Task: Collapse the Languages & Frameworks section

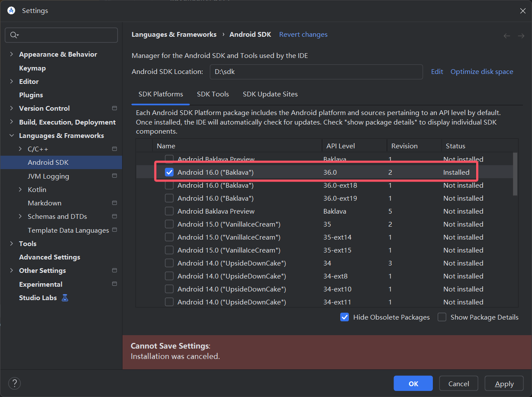Action: (12, 135)
